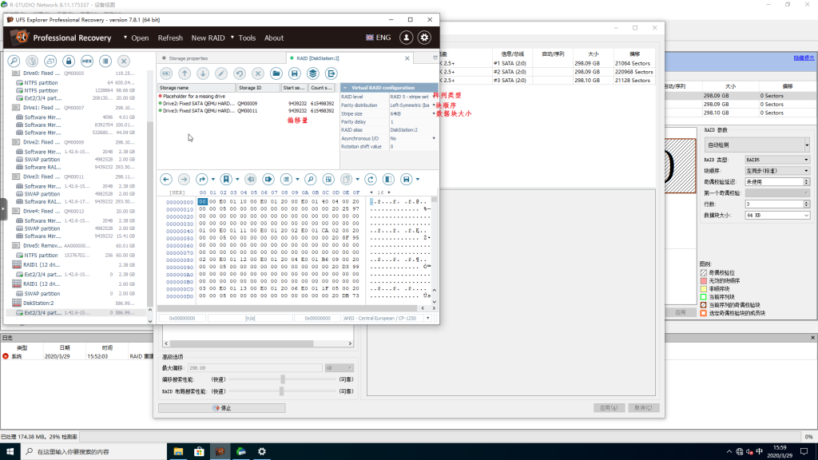The height and width of the screenshot is (460, 818).
Task: Open the Asynchronous I/O dropdown
Action: point(434,138)
